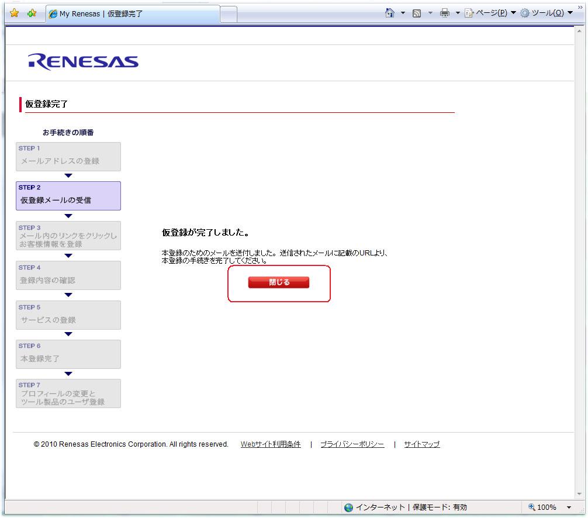Viewport: 588px width, 518px height.
Task: Click the zoom magnifier icon in status bar
Action: (531, 507)
